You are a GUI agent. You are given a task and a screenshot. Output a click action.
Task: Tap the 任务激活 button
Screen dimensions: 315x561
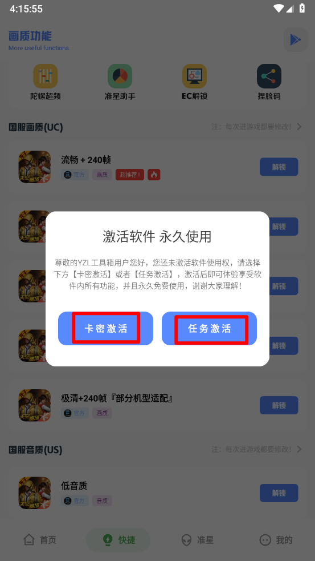[x=209, y=329]
